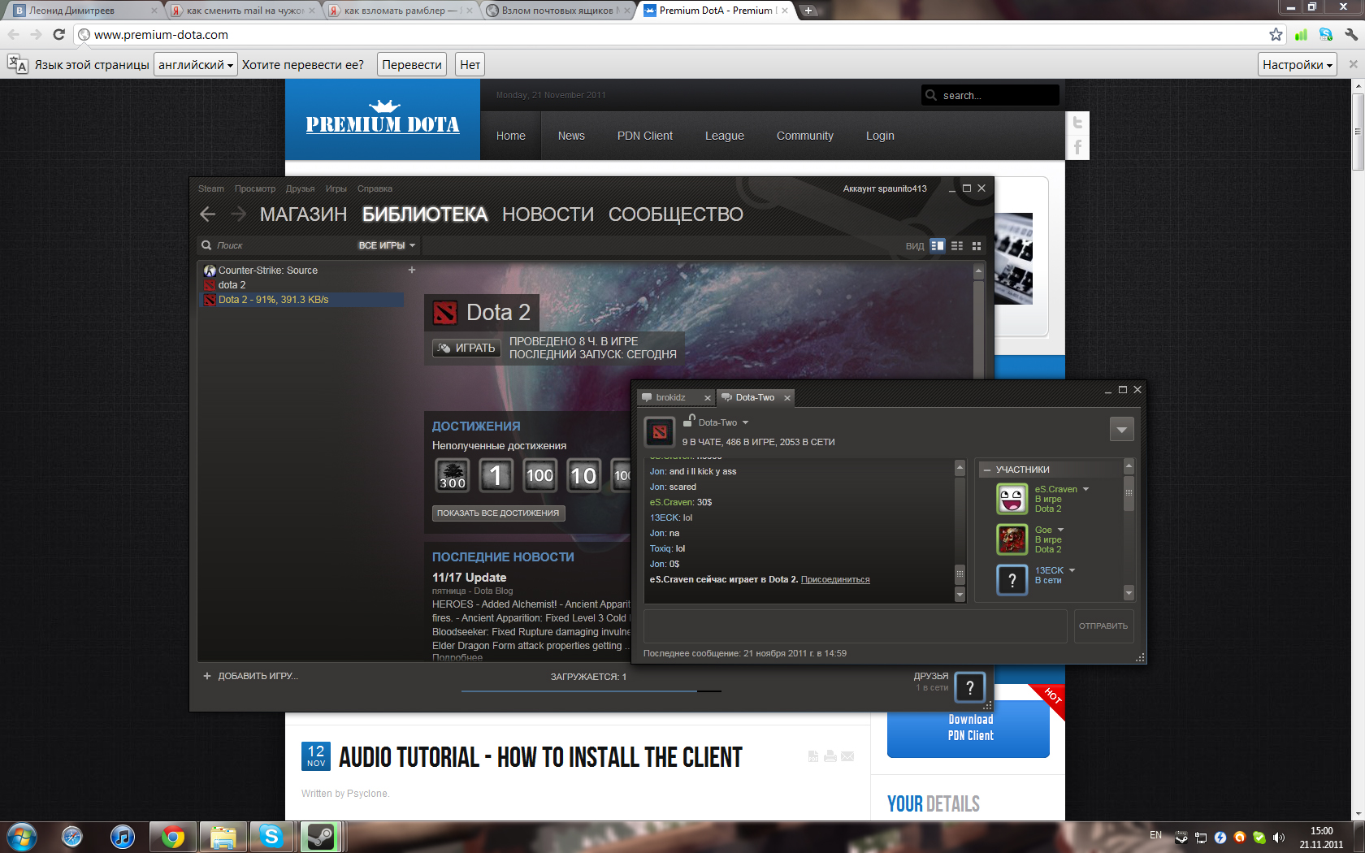Click the plus icon beside Counter-Strike: Source
Viewport: 1365px width, 853px height.
click(412, 270)
